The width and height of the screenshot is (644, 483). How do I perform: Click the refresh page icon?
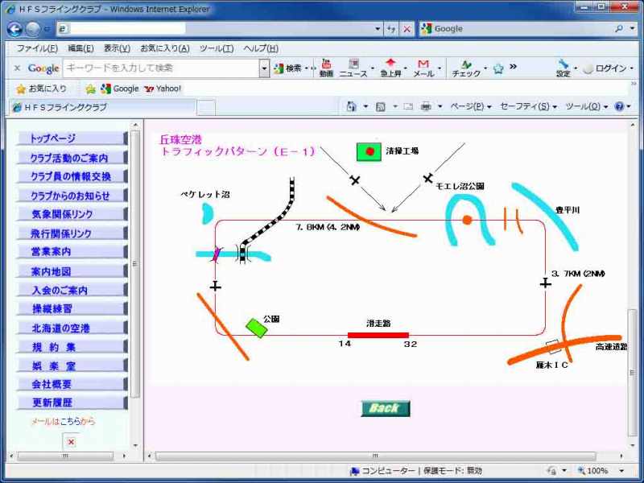tap(391, 28)
